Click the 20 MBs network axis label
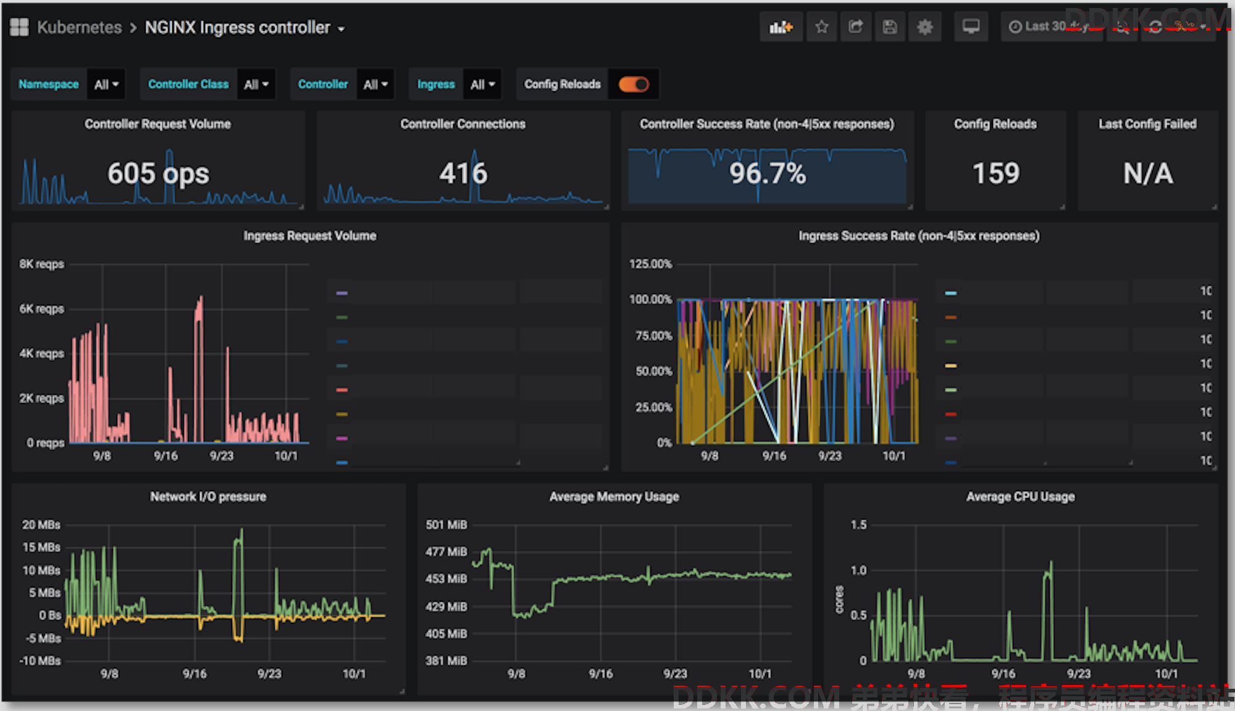The height and width of the screenshot is (711, 1235). 41,525
